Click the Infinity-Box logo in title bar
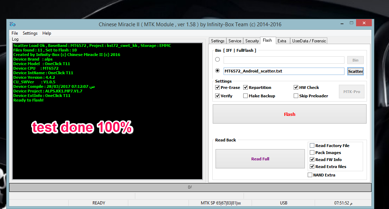The width and height of the screenshot is (389, 209). pyautogui.click(x=12, y=24)
